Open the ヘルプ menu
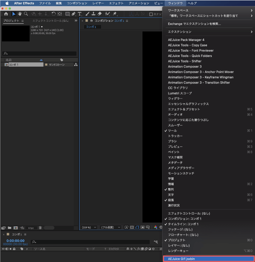This screenshot has width=255, height=262. 192,3
